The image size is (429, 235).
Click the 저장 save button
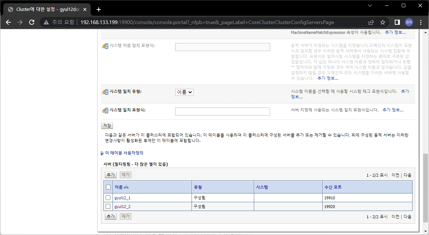(107, 125)
